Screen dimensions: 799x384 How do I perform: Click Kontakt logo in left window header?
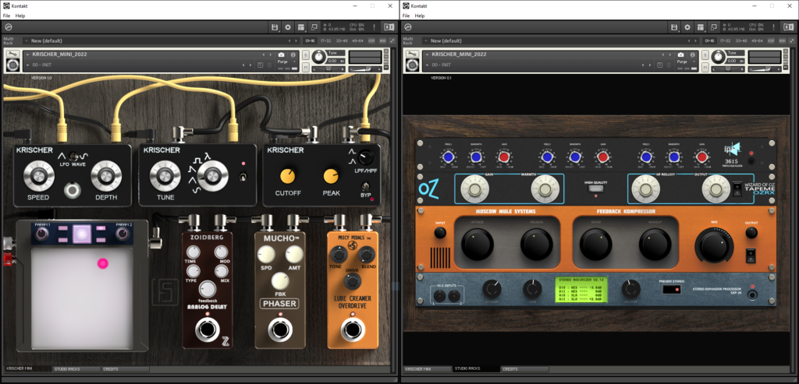tap(9, 27)
